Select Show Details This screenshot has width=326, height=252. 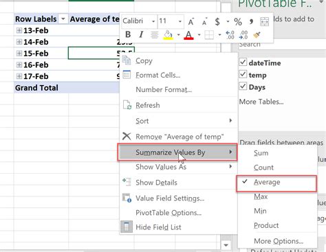178,183
